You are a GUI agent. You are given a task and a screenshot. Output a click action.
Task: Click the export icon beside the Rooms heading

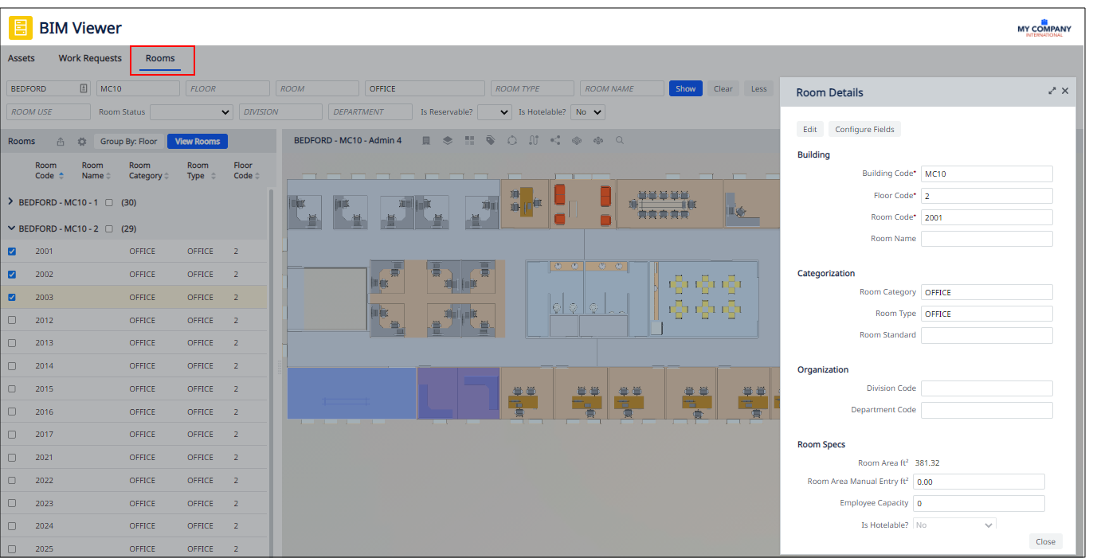(x=60, y=141)
